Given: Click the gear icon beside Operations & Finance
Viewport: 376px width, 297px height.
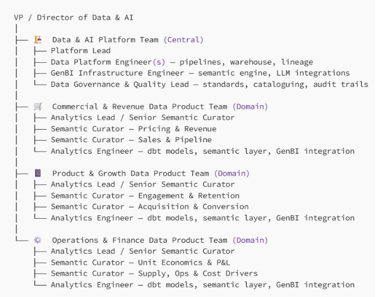Looking at the screenshot, I should click(x=38, y=240).
